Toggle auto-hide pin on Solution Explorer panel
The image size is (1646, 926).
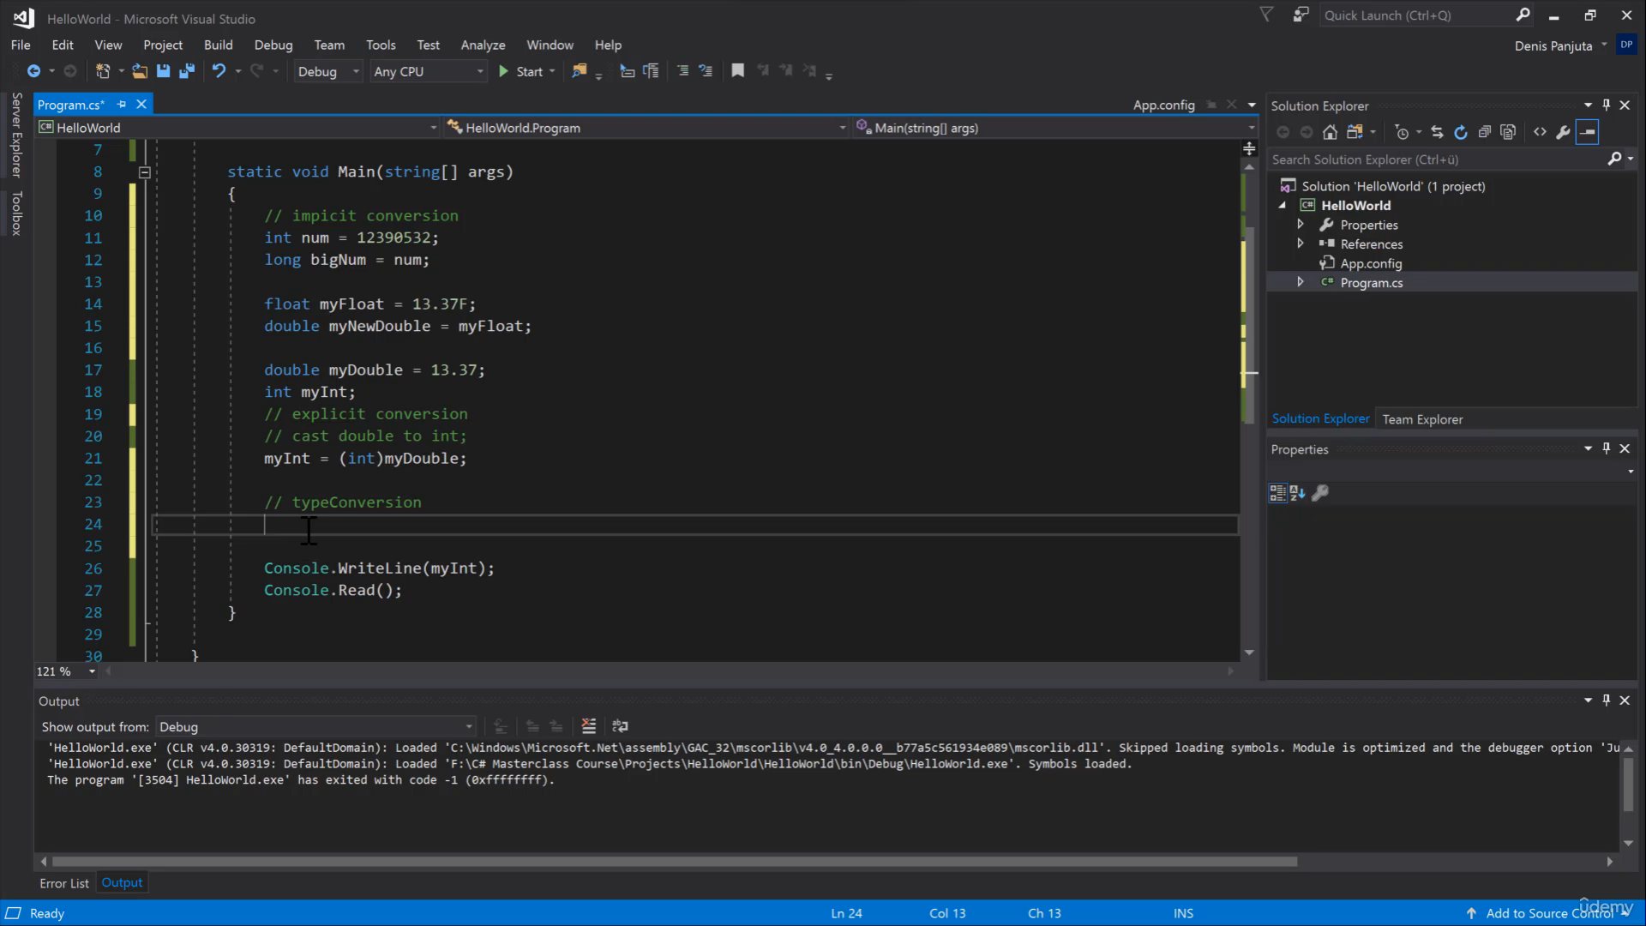(1607, 105)
